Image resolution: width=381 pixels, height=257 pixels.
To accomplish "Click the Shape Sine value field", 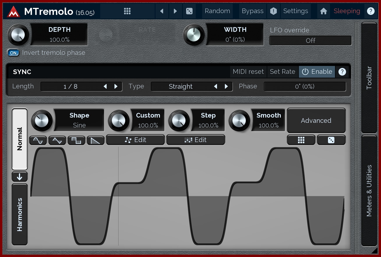I will (79, 120).
